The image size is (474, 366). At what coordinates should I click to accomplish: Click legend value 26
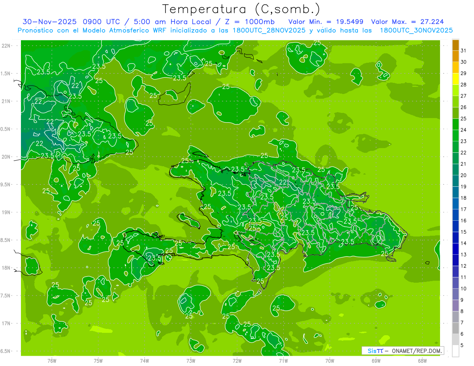[x=464, y=107]
